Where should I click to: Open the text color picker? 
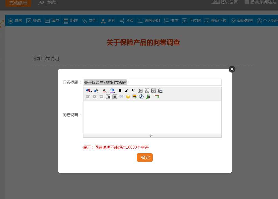tap(104, 91)
